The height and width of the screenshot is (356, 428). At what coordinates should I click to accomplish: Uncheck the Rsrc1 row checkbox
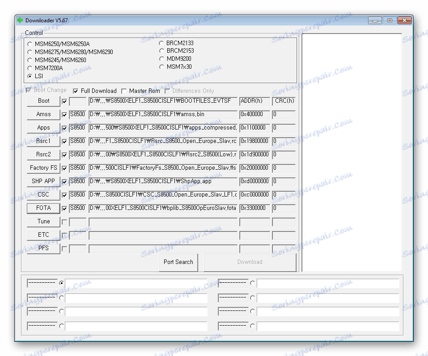tap(64, 142)
